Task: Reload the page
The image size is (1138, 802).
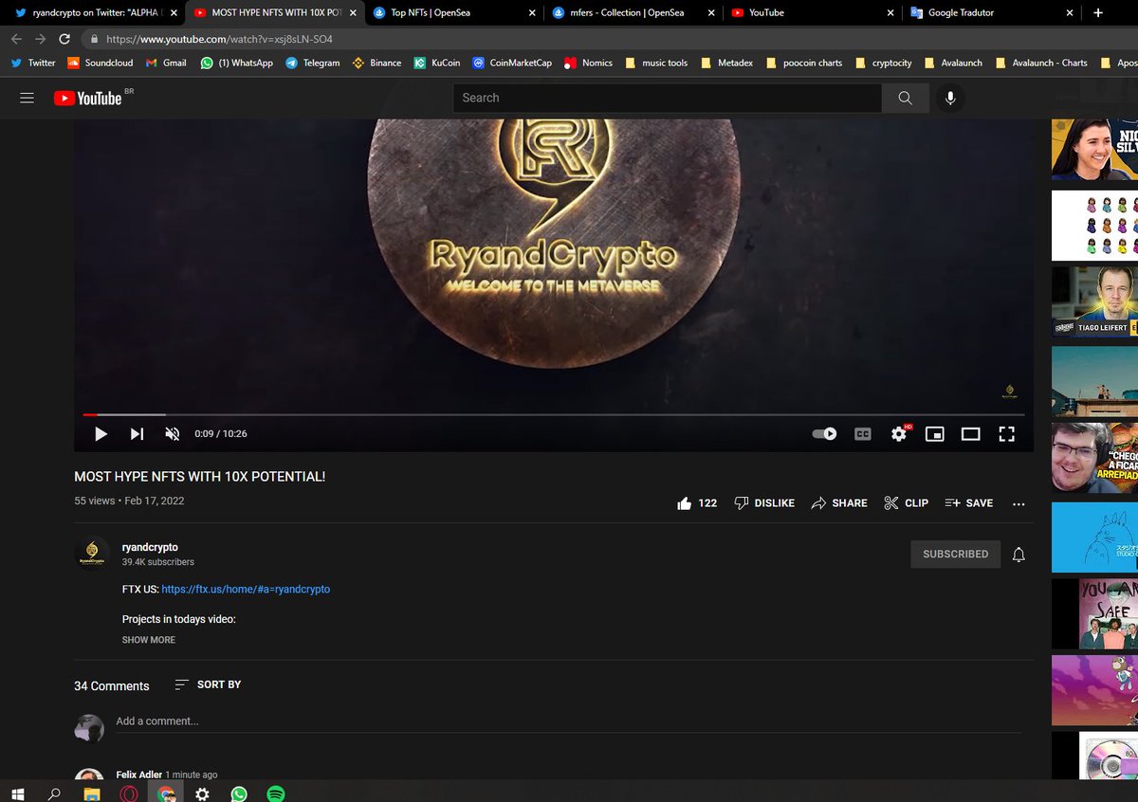Action: (64, 40)
